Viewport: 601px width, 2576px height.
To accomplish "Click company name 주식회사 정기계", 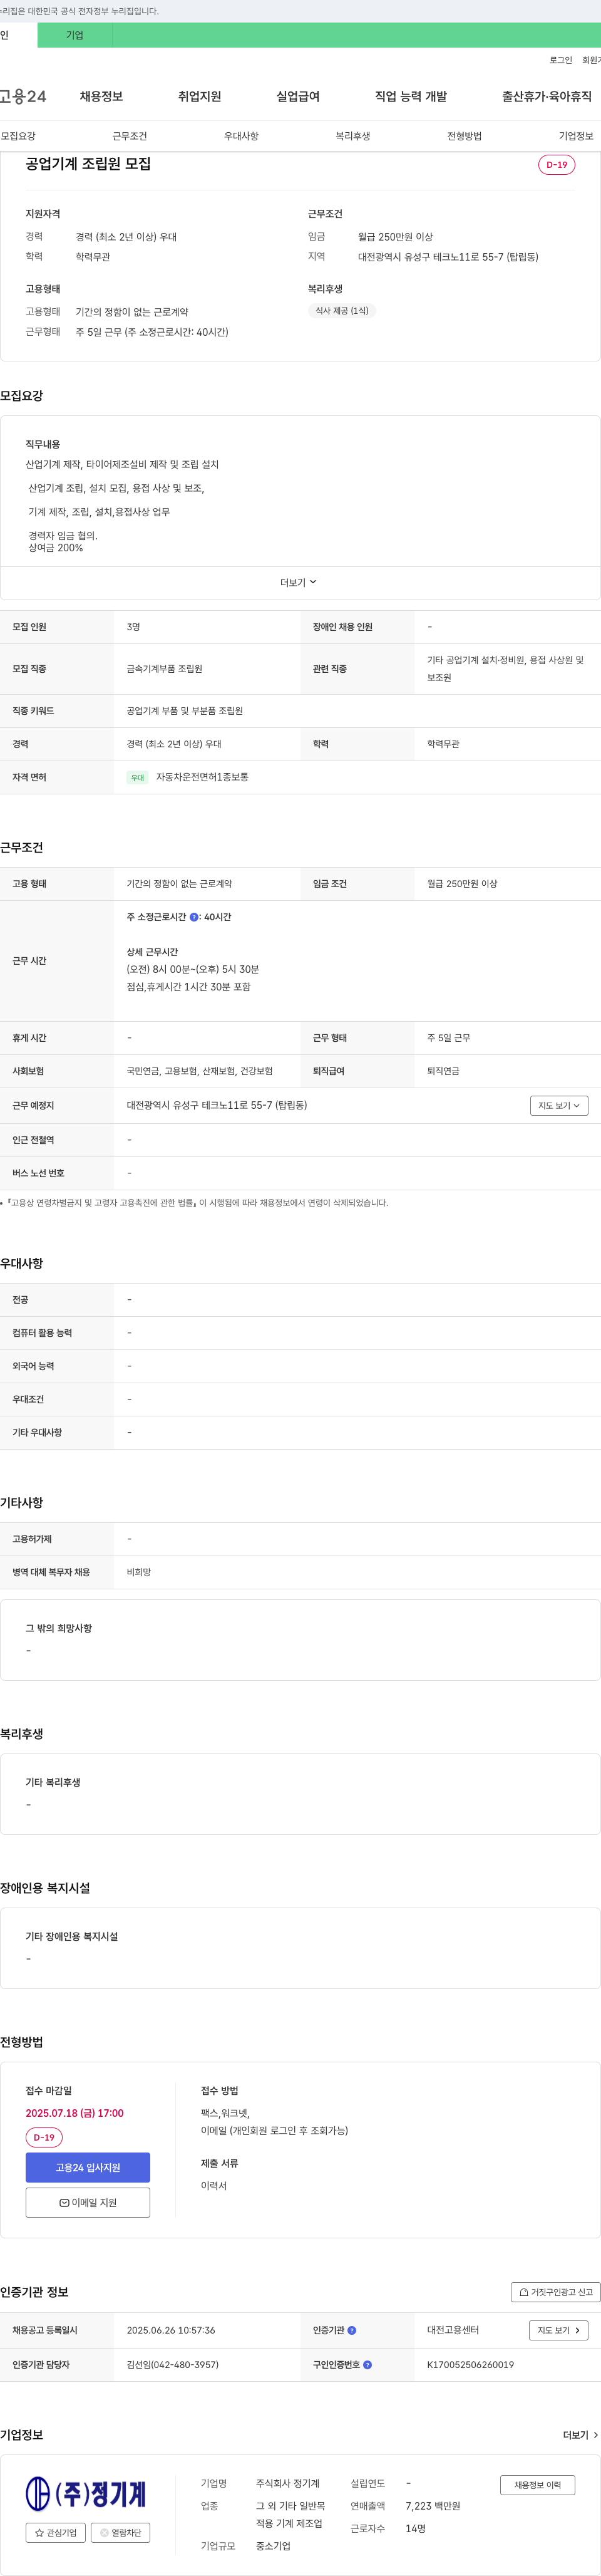I will [x=287, y=2483].
